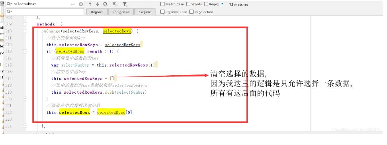
Task: Open search history via magnifier in find field
Action: point(9,4)
